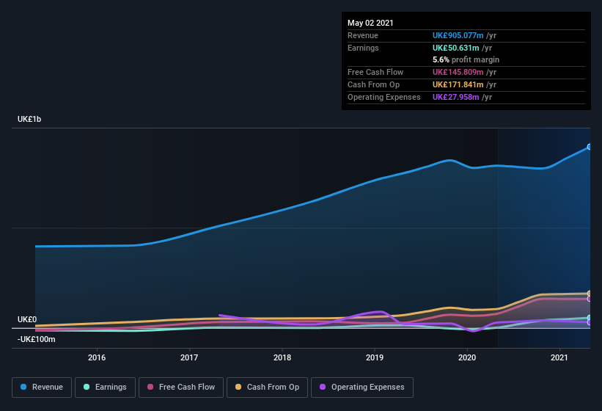
Task: Toggle the Earnings legend button
Action: click(105, 388)
